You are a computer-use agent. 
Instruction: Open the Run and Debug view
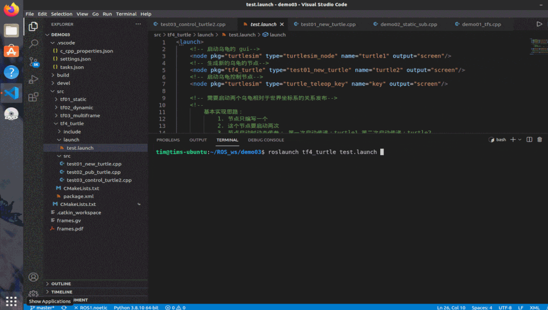33,79
